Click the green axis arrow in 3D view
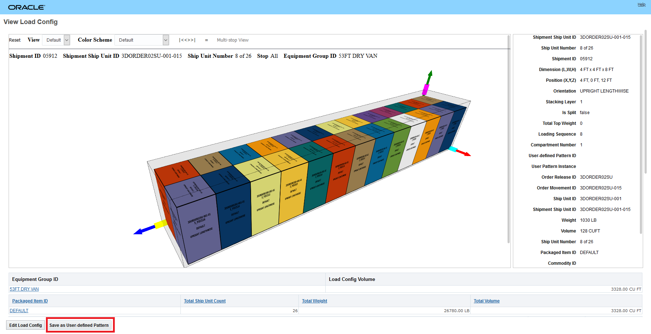The width and height of the screenshot is (651, 334). pyautogui.click(x=429, y=77)
